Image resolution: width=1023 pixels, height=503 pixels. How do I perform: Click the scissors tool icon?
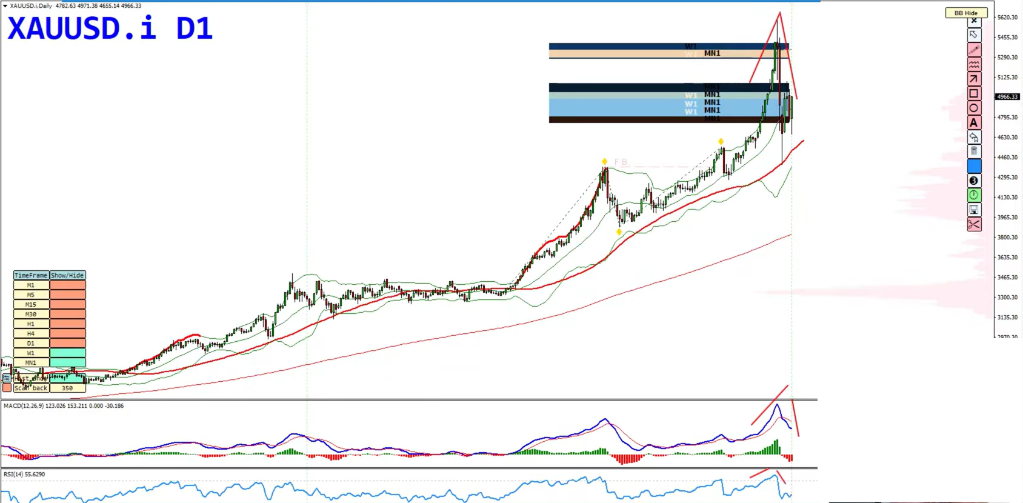[x=974, y=224]
